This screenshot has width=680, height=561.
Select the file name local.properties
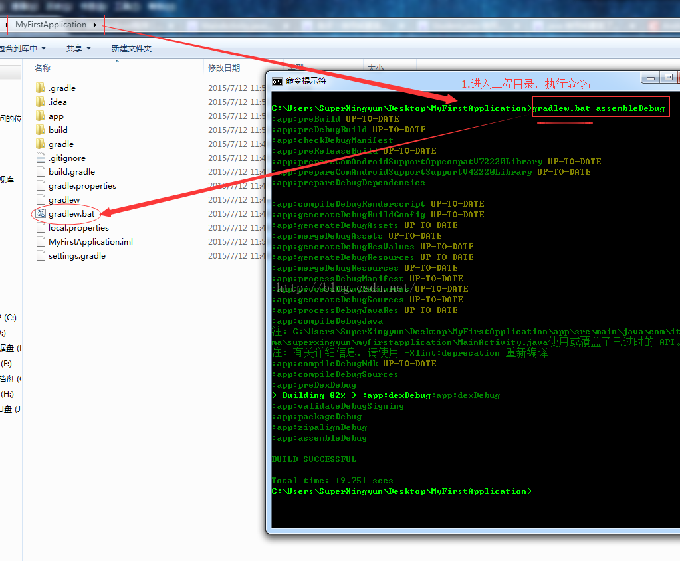(x=78, y=227)
